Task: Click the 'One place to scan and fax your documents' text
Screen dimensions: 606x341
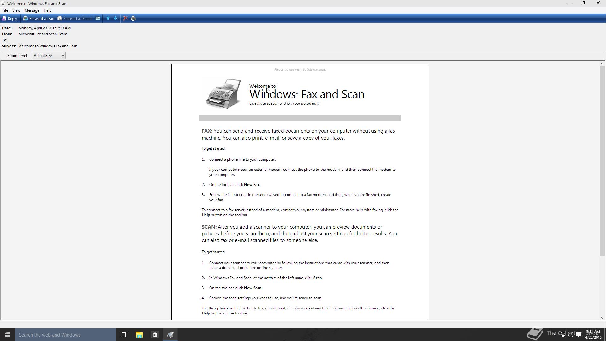Action: (x=284, y=103)
